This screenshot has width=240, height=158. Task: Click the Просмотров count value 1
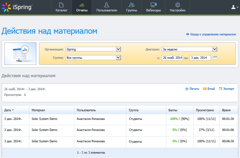25,95
